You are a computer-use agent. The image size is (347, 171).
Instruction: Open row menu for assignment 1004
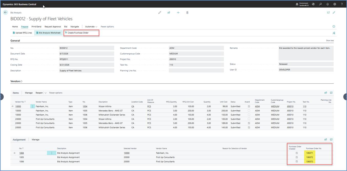(52, 153)
